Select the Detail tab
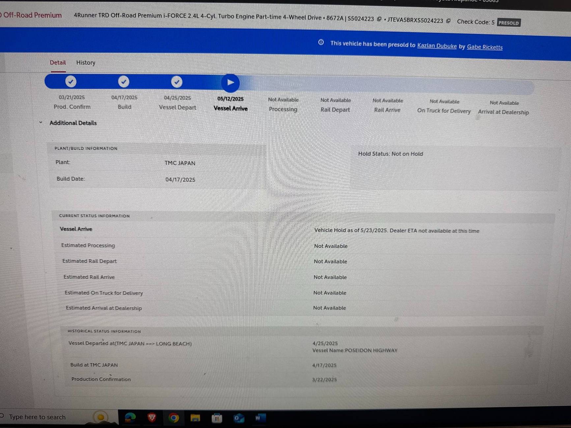Screen dimensions: 571x428 58,63
